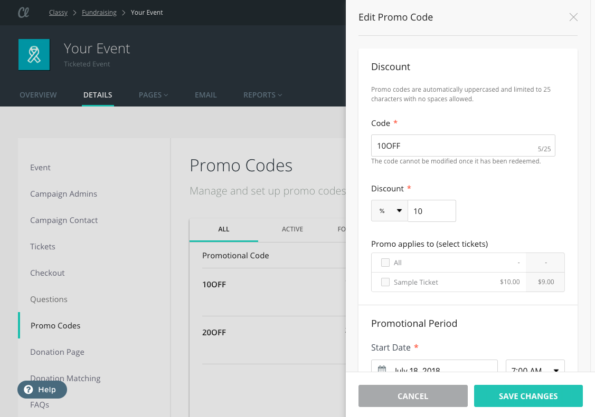This screenshot has height=417, width=595.
Task: Switch to the Overview tab
Action: 38,95
